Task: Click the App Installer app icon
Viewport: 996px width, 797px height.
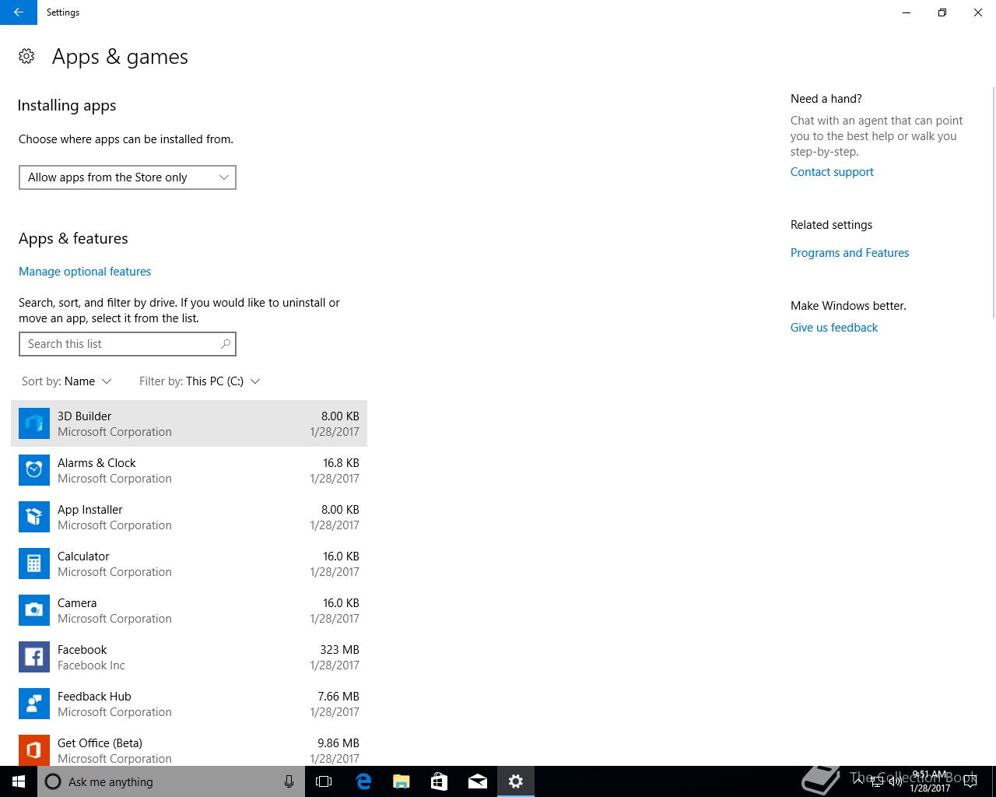Action: click(x=34, y=517)
